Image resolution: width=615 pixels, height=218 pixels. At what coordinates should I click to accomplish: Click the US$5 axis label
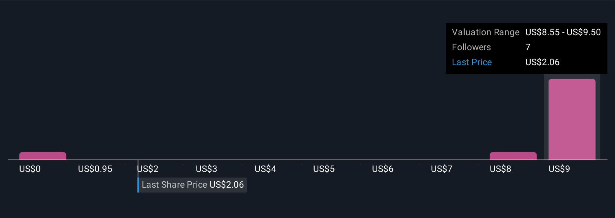click(324, 169)
